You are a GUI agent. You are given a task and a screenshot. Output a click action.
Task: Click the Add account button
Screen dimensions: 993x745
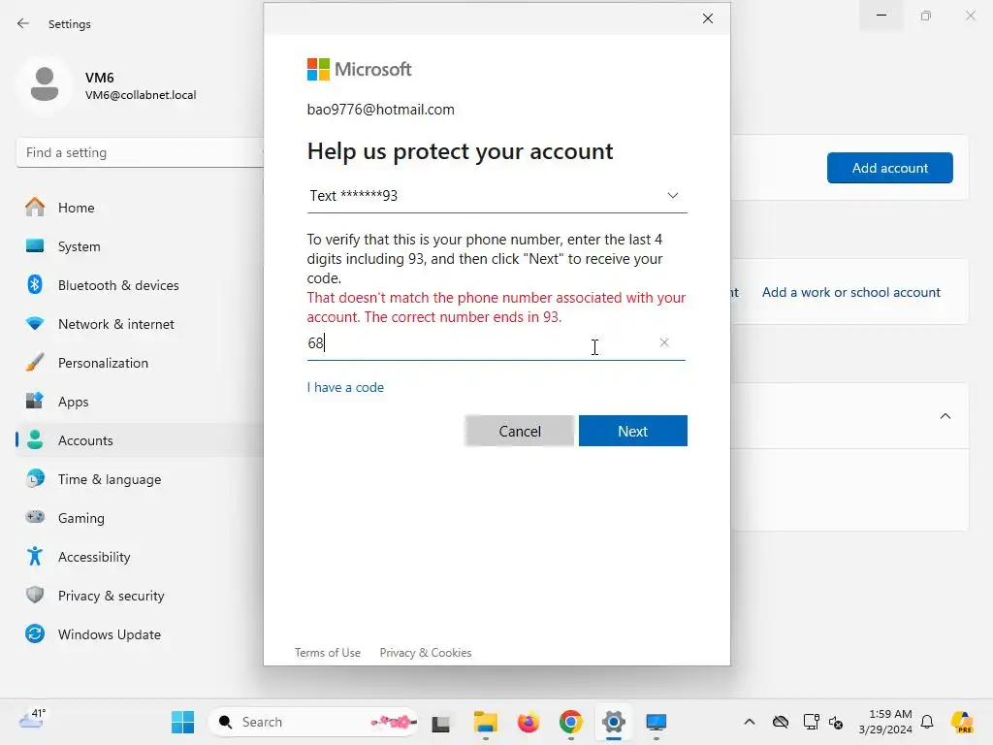click(890, 168)
